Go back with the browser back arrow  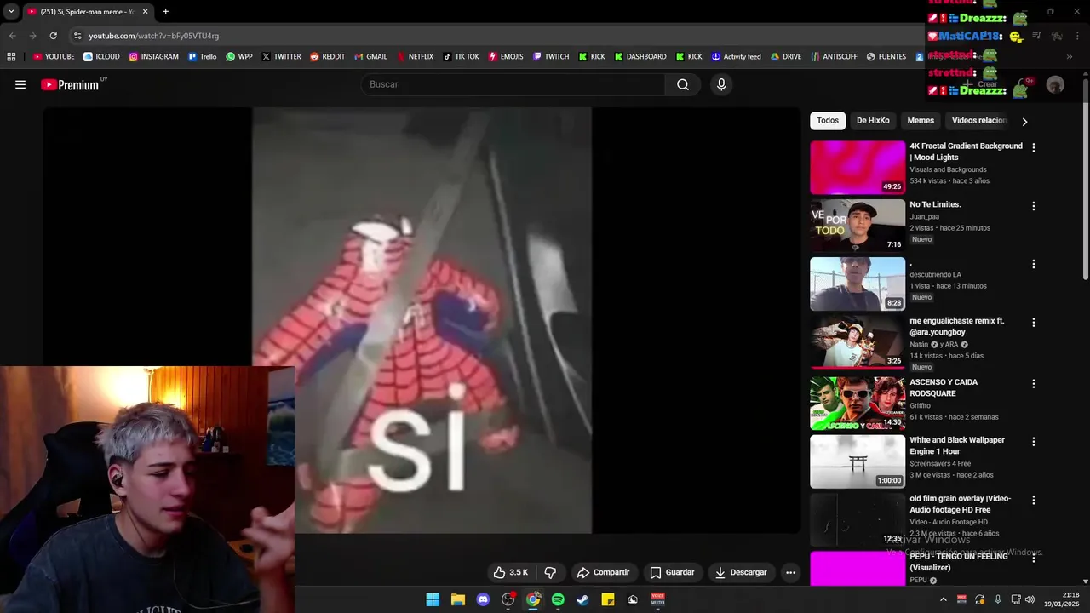pyautogui.click(x=12, y=36)
